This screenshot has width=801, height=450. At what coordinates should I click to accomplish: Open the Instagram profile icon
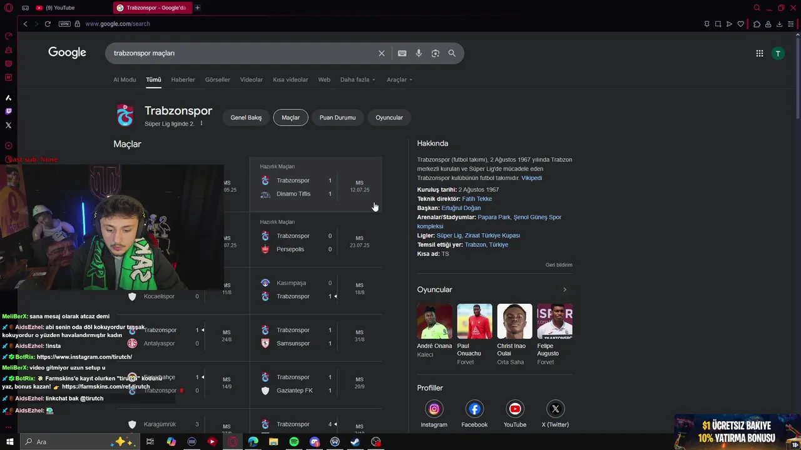click(x=434, y=409)
